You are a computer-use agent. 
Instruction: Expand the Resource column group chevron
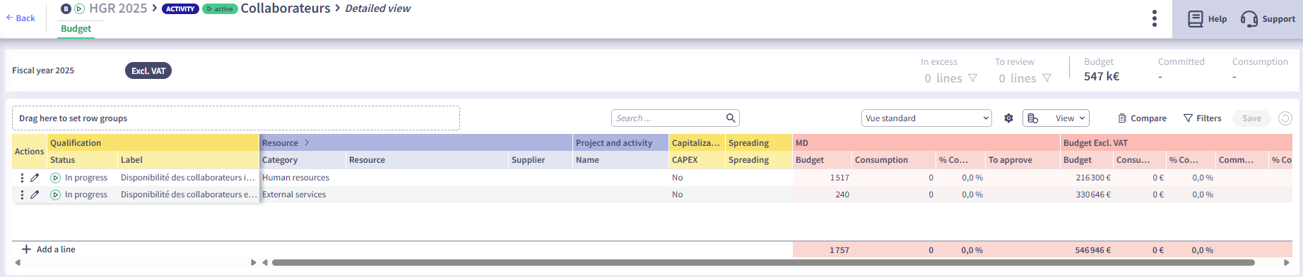pos(307,142)
